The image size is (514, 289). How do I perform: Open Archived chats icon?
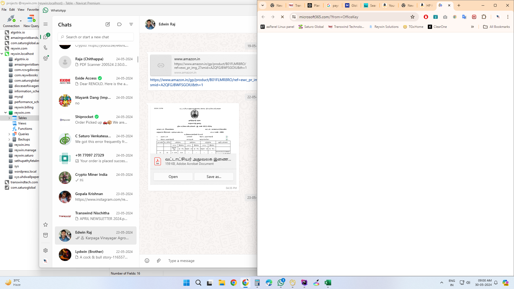click(x=46, y=235)
